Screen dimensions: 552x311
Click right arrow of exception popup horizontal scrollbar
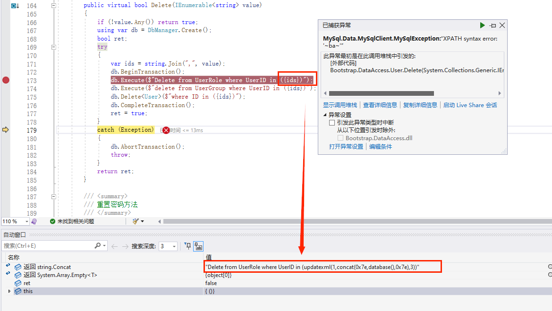click(x=500, y=93)
